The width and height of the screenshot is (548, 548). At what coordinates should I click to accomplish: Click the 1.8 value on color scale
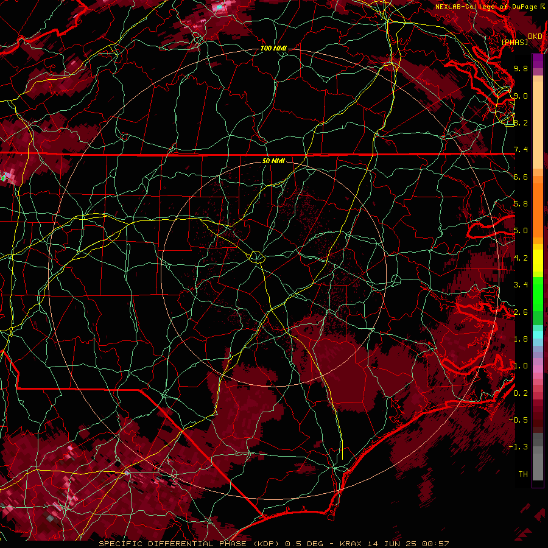(521, 339)
